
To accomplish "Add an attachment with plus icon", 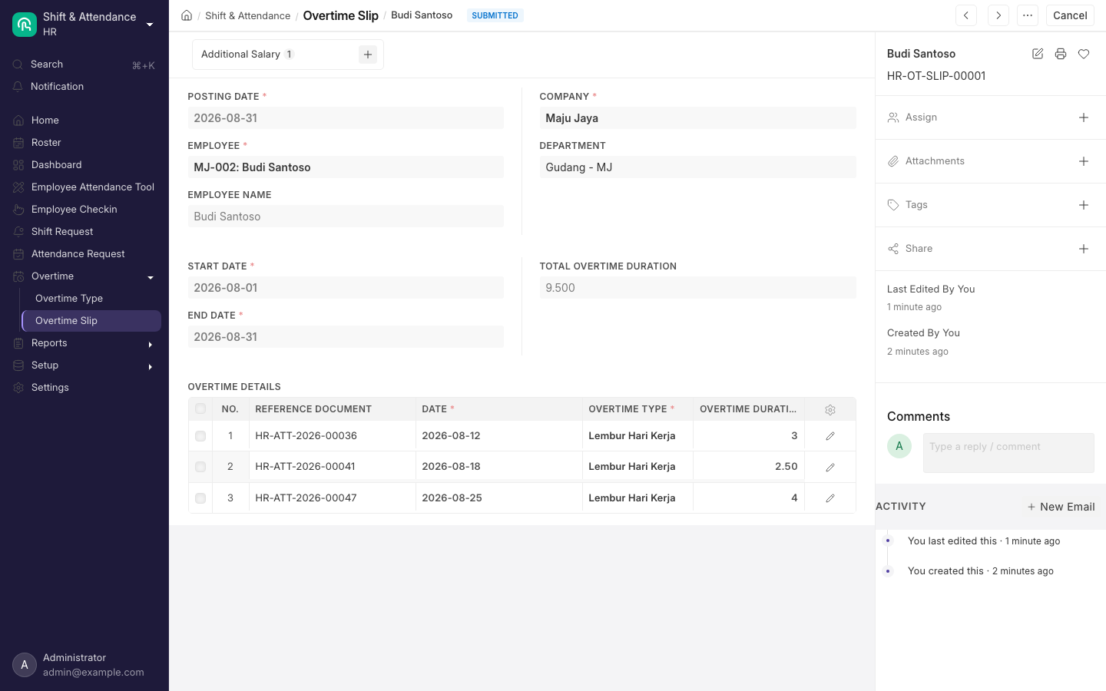I will (x=1084, y=161).
